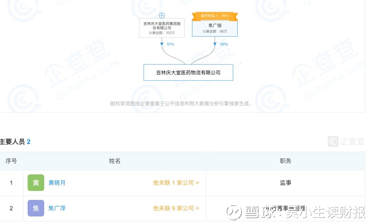Expand 他关联 9 家公司 for 焦广萍
The height and width of the screenshot is (222, 371).
pos(176,208)
